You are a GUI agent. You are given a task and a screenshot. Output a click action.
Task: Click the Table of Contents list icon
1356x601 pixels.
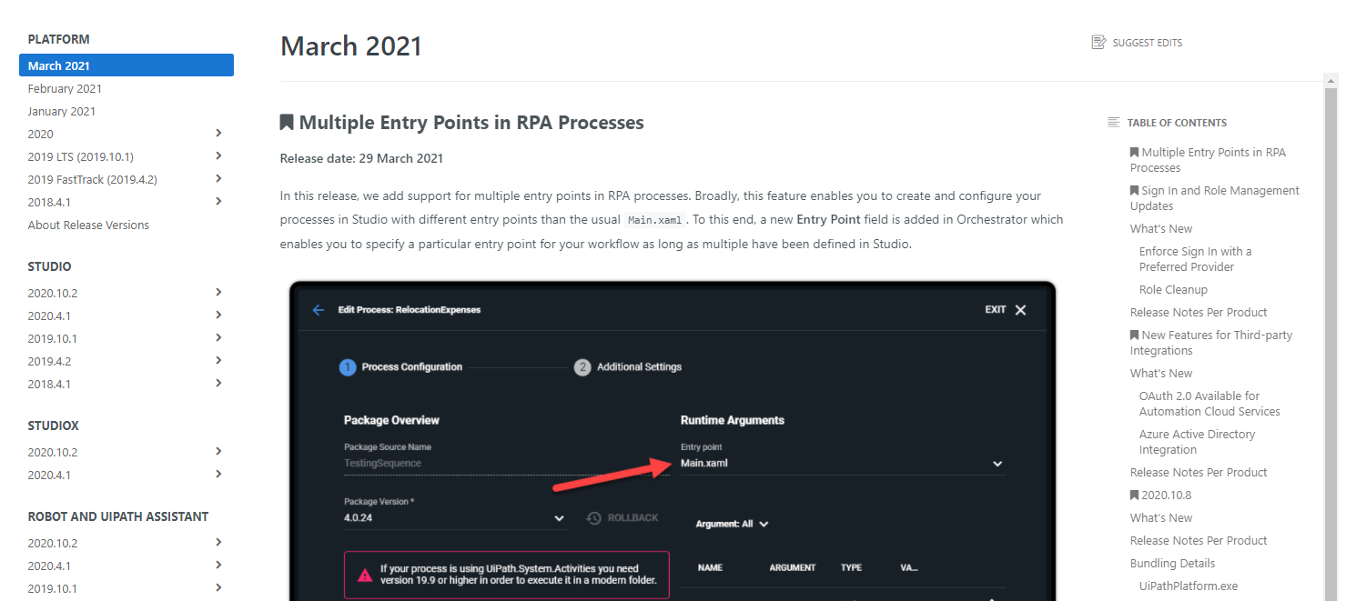(x=1113, y=123)
